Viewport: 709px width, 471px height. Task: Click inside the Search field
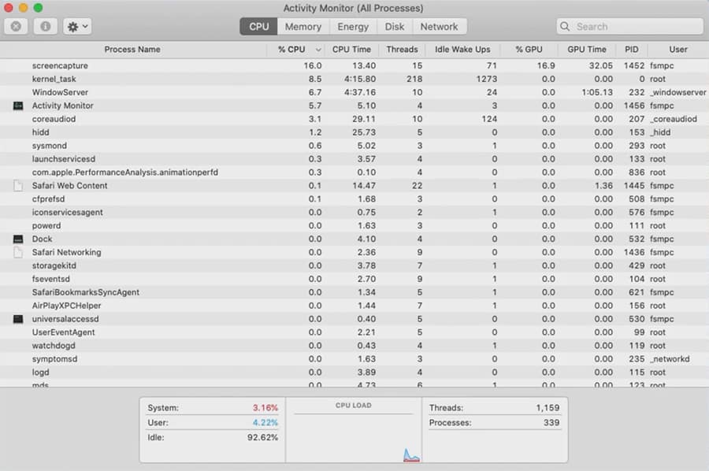[x=630, y=27]
